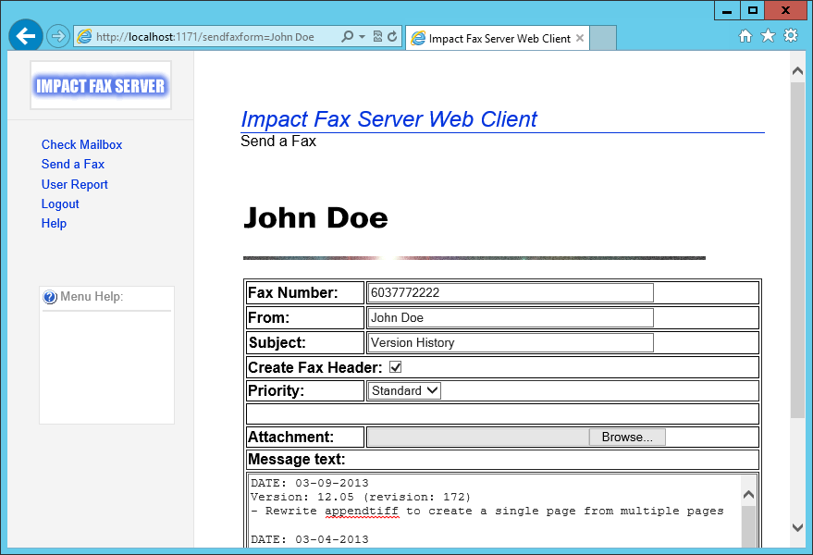Viewport: 813px width, 555px height.
Task: Open the browser Home icon
Action: coord(745,36)
